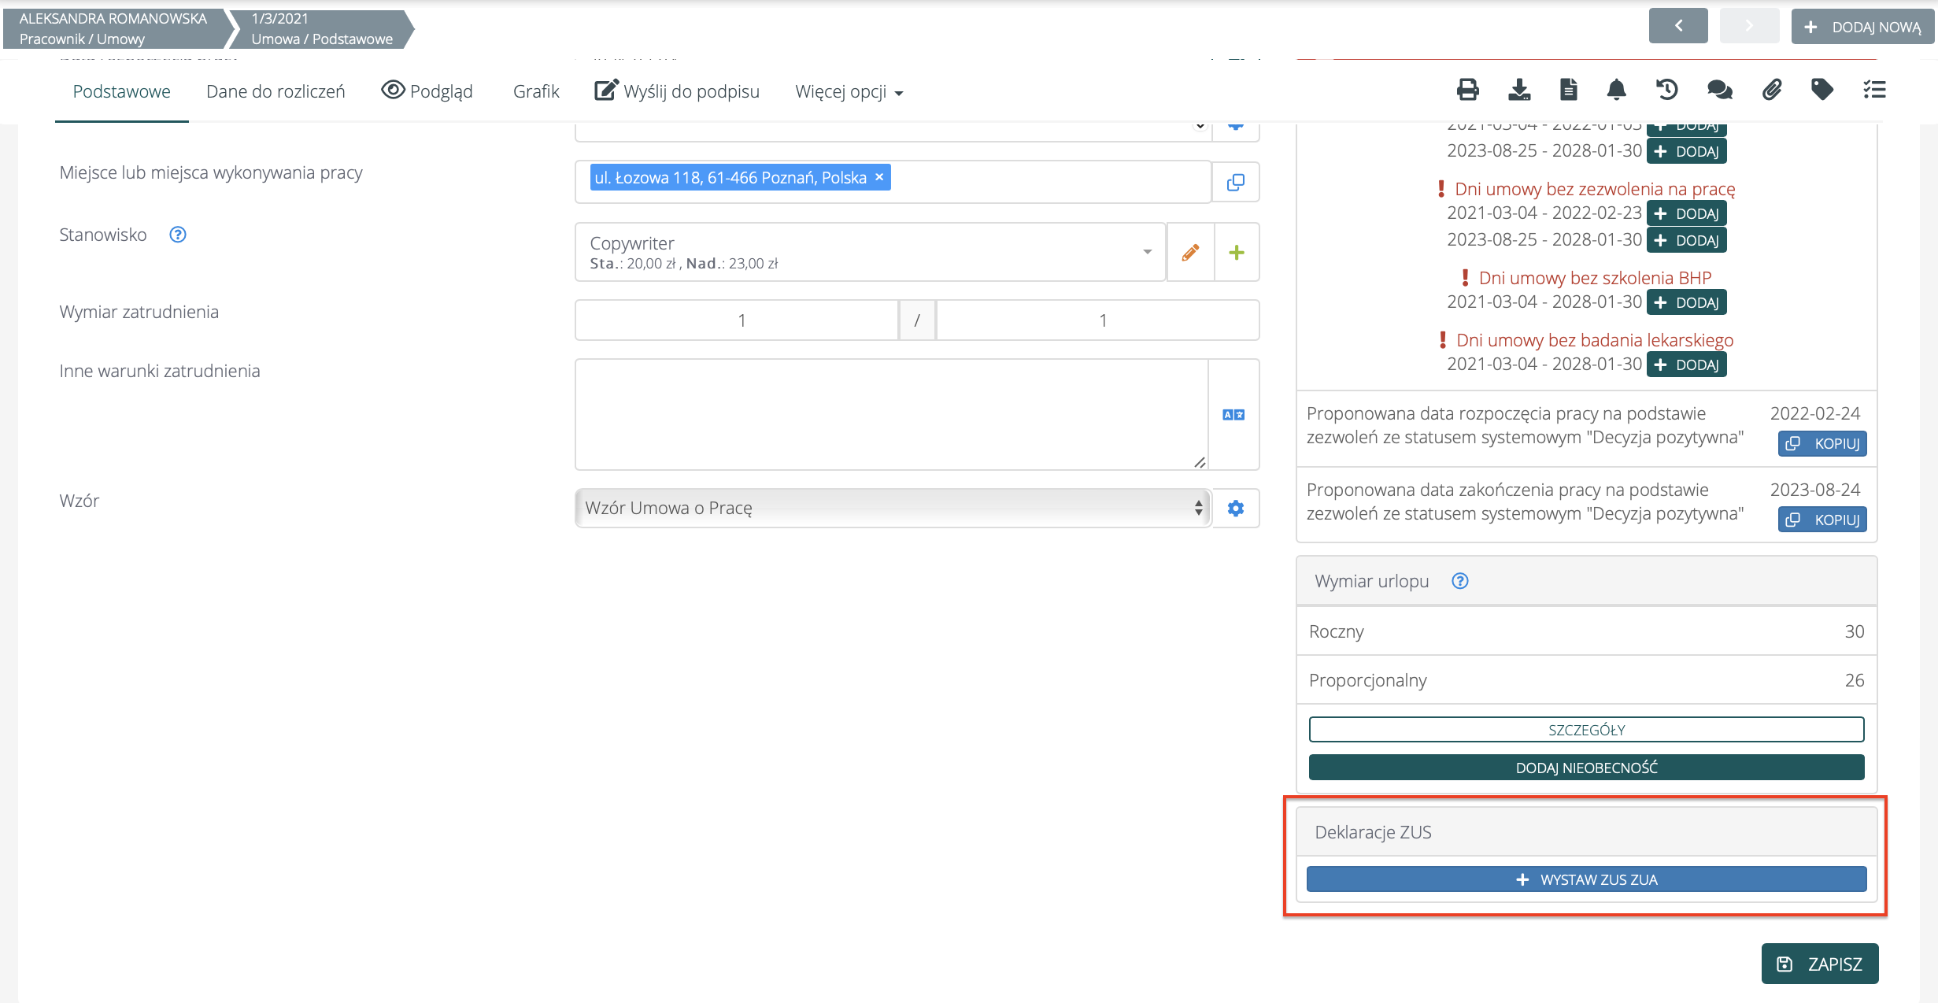Open the history clock icon
Image resolution: width=1938 pixels, height=1003 pixels.
1667,90
